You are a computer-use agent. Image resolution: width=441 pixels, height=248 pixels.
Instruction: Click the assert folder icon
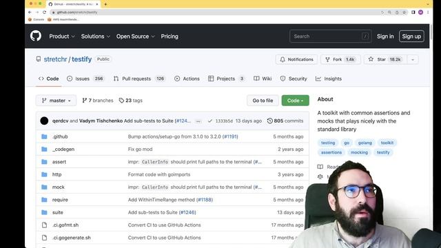coord(44,162)
